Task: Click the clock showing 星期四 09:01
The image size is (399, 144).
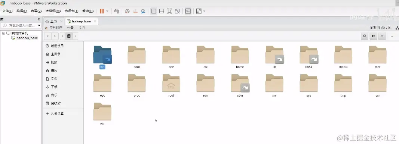Action: click(x=380, y=28)
